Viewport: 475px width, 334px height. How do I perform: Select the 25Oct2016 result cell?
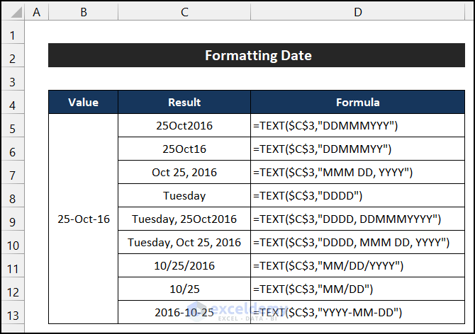184,126
